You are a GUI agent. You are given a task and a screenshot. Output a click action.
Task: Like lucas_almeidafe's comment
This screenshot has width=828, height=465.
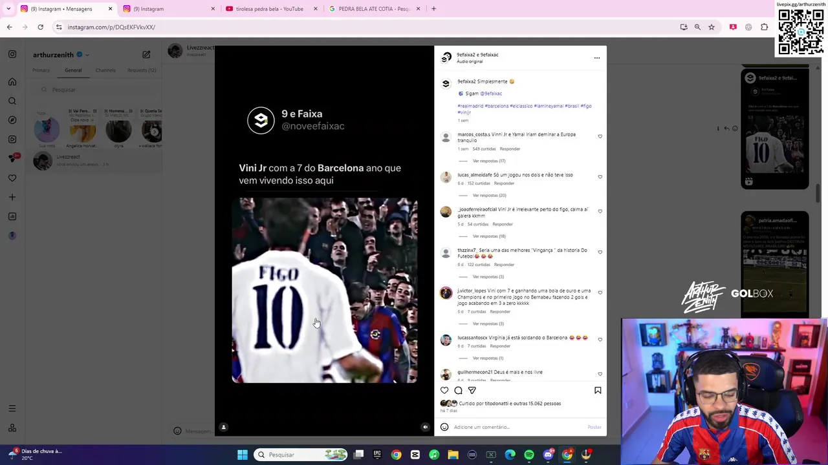click(600, 176)
